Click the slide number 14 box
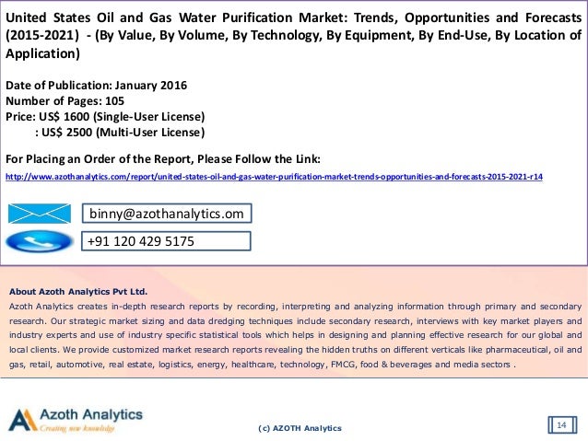Screen dimensions: 588x441 coord(562,425)
